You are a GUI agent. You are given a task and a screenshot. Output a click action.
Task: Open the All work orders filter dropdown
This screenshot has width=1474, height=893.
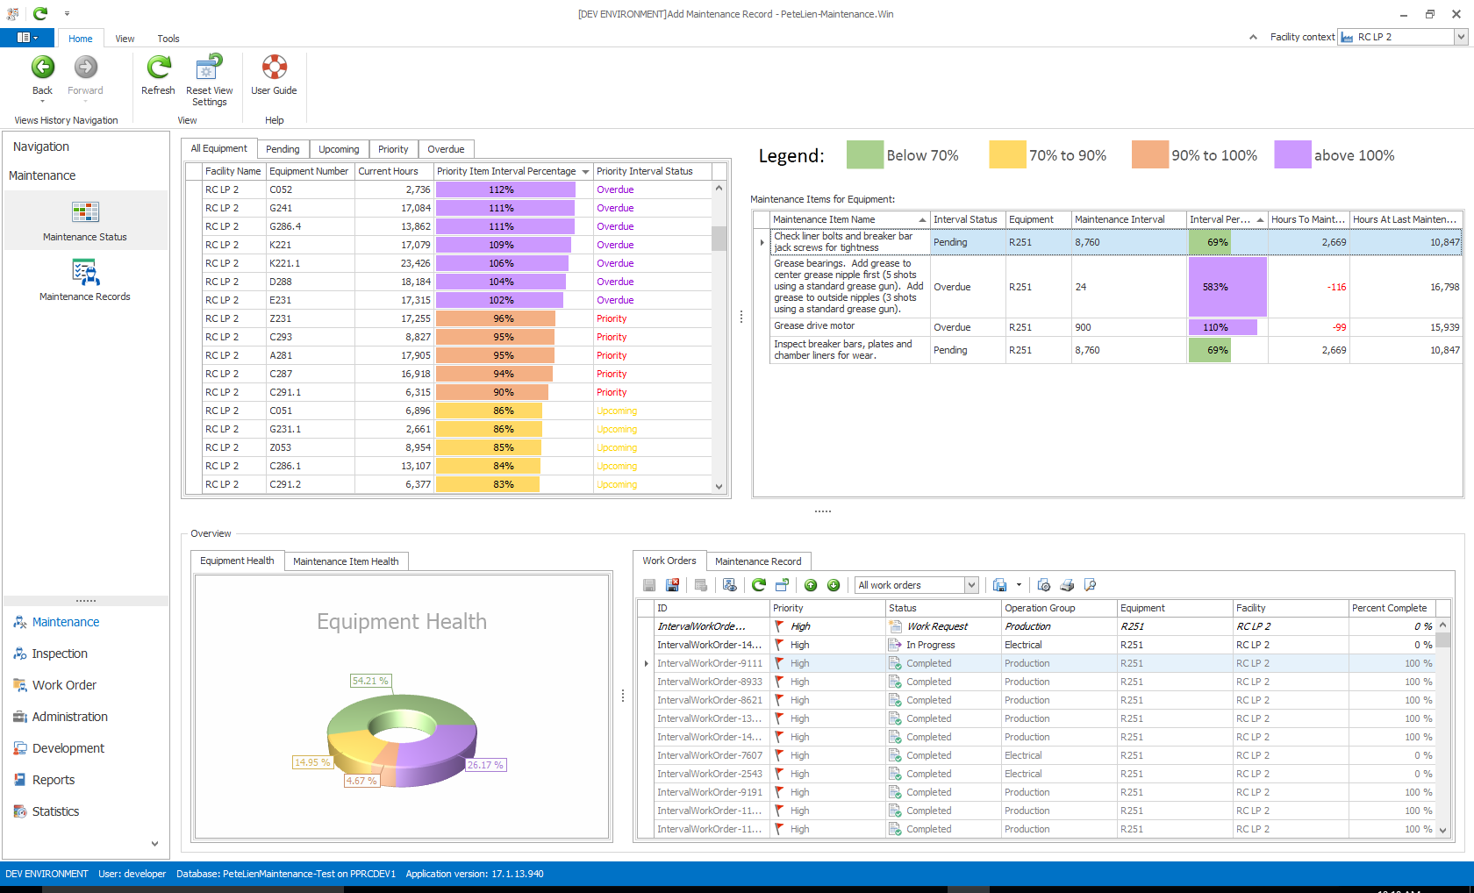pos(971,585)
